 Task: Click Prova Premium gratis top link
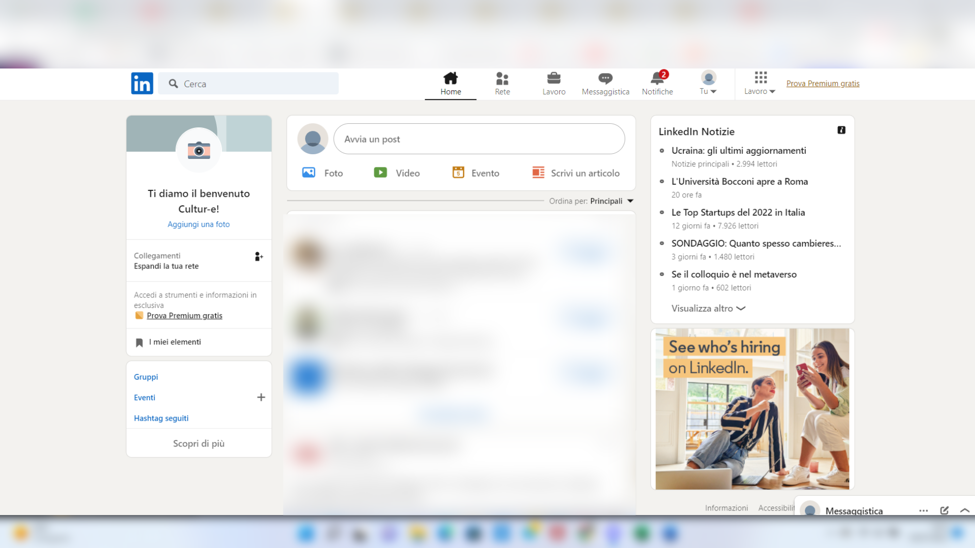823,84
